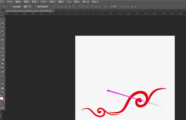Distribute left edges in options bar
Screen dimensions: 186x120
pos(92,6)
